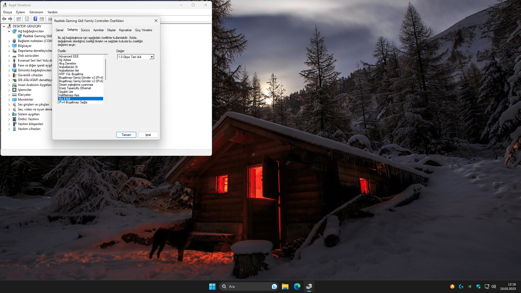Click the show/hide console tree icon
The height and width of the screenshot is (293, 521).
point(19,19)
